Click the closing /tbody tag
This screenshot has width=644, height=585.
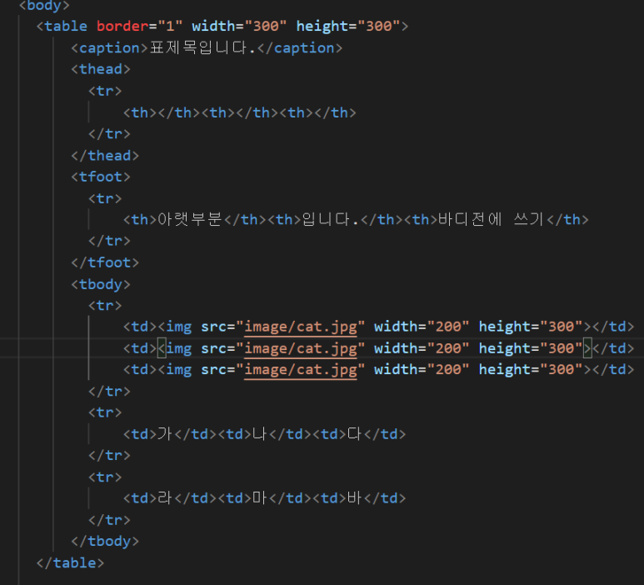click(x=105, y=542)
